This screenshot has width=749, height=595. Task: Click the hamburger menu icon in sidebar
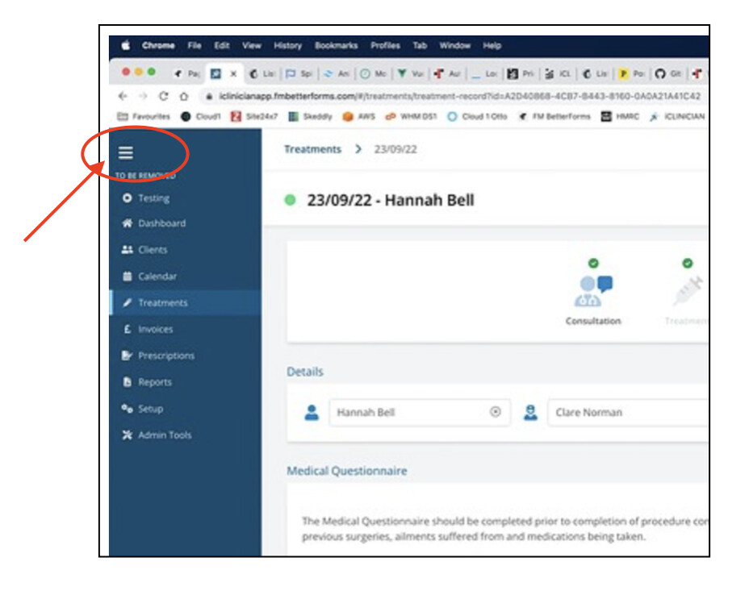click(x=127, y=153)
